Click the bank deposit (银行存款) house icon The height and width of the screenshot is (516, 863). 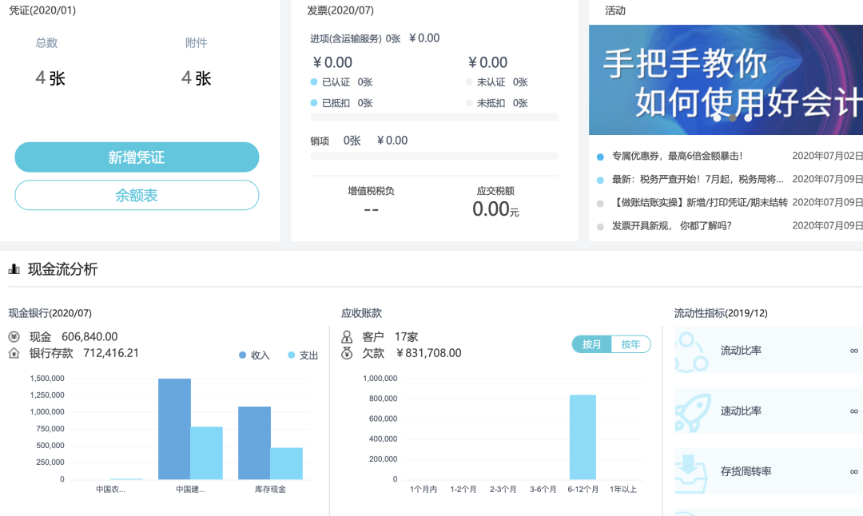point(14,353)
